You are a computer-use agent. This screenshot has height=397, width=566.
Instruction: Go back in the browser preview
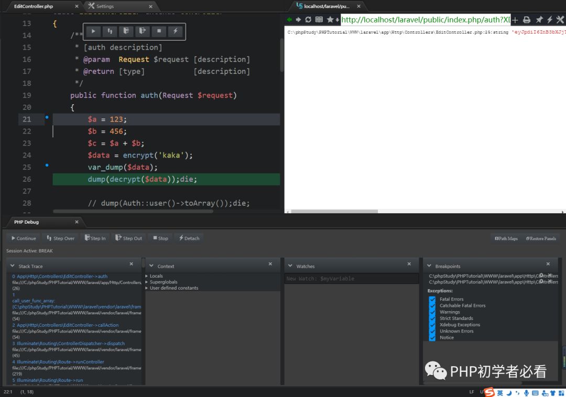289,20
